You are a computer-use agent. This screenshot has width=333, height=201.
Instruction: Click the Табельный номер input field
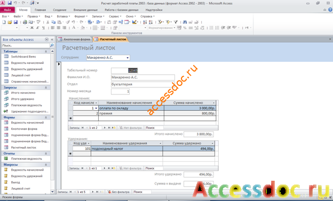click(125, 70)
